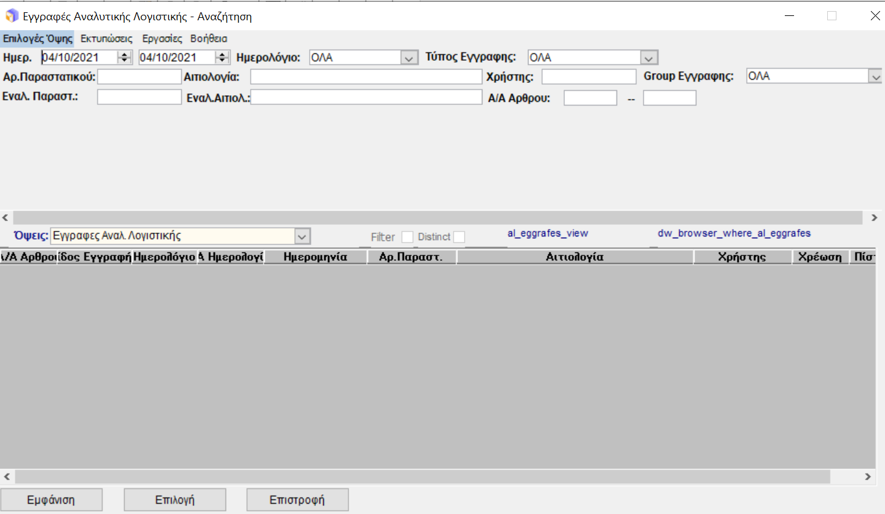Click into the Αιτιολογία text field
885x514 pixels.
point(366,77)
